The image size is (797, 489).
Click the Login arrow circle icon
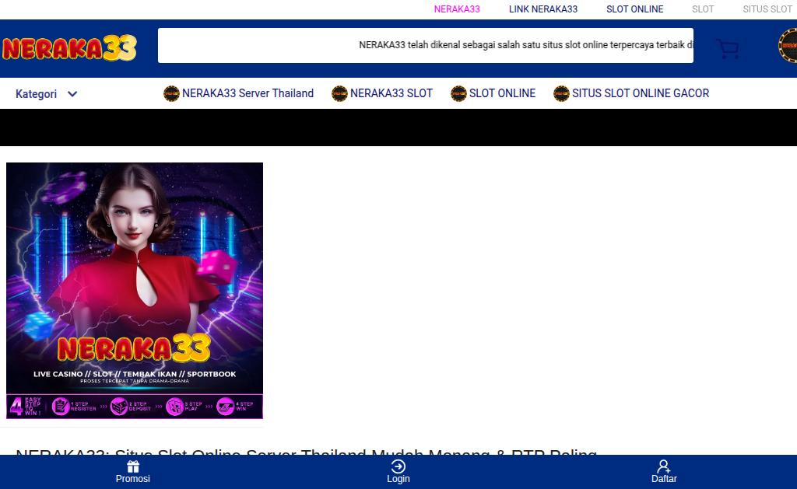(398, 466)
